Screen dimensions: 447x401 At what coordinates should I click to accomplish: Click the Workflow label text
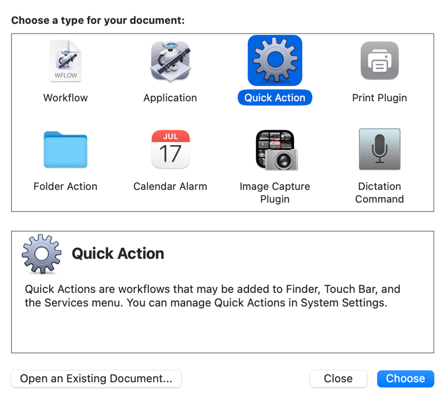[65, 97]
